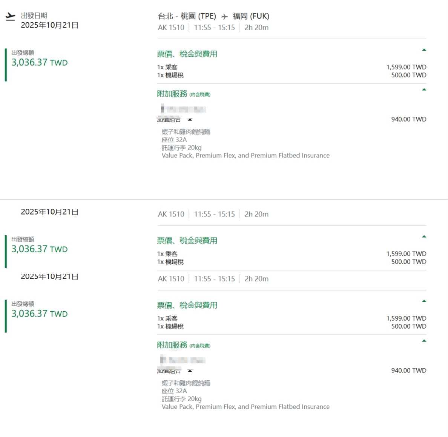Collapse the topmost 票價、稅金與費用 section arrow
The width and height of the screenshot is (448, 437).
(424, 50)
